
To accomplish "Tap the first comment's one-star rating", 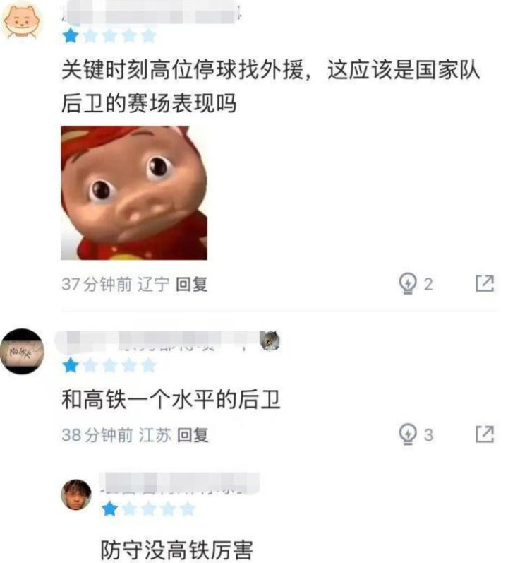I will tap(109, 36).
